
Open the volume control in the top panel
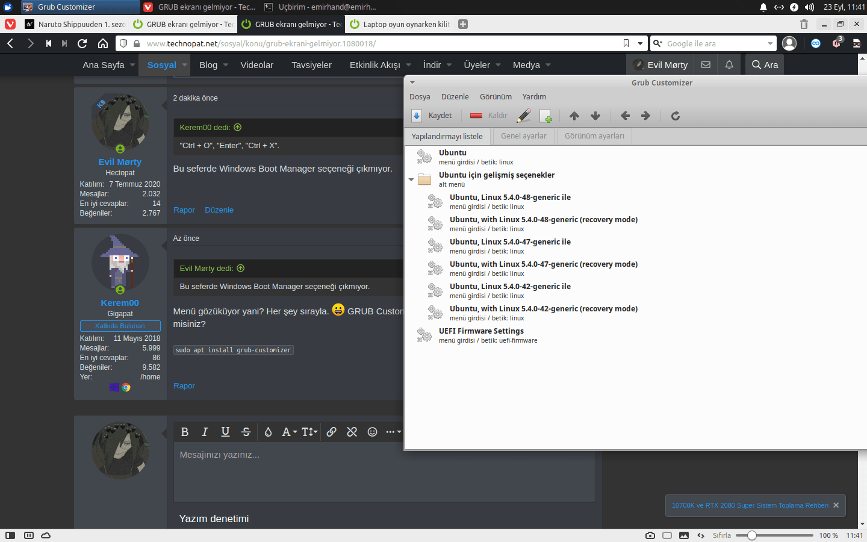pos(809,7)
